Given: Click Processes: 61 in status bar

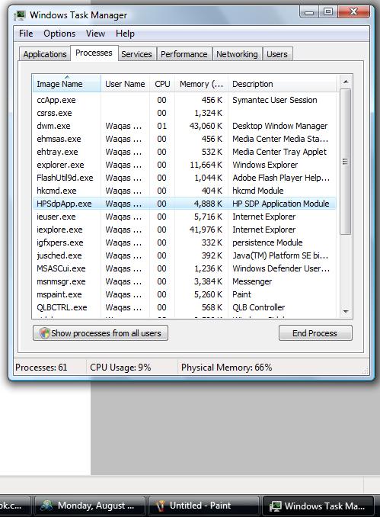Looking at the screenshot, I should [41, 368].
